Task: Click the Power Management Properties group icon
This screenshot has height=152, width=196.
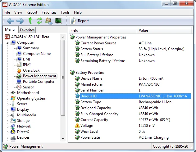Action: coord(72,37)
